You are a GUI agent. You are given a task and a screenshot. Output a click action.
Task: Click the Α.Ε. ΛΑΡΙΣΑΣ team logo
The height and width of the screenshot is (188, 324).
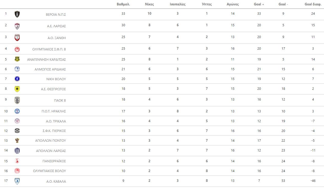[17, 26]
